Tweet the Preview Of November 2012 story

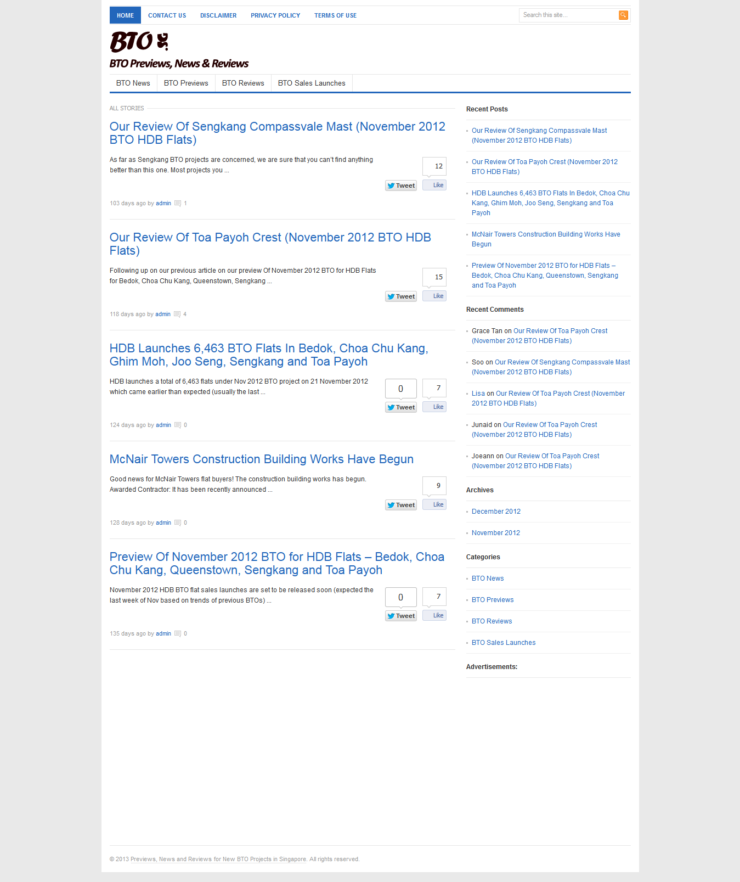[x=401, y=616]
